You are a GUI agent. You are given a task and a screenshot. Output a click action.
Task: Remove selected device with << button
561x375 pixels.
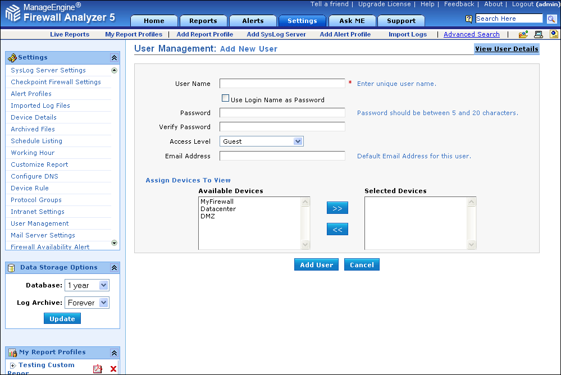pos(337,230)
